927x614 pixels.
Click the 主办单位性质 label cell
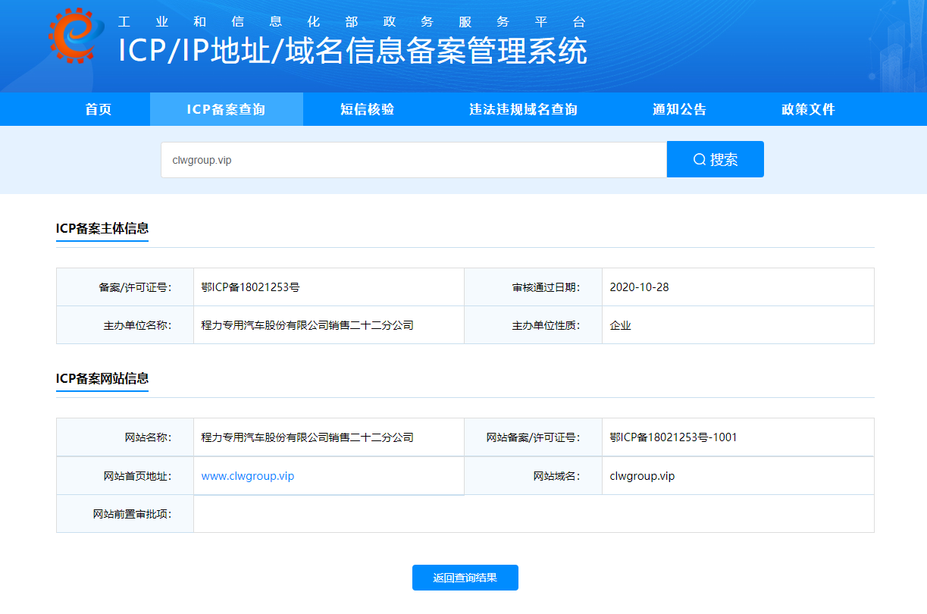[534, 325]
